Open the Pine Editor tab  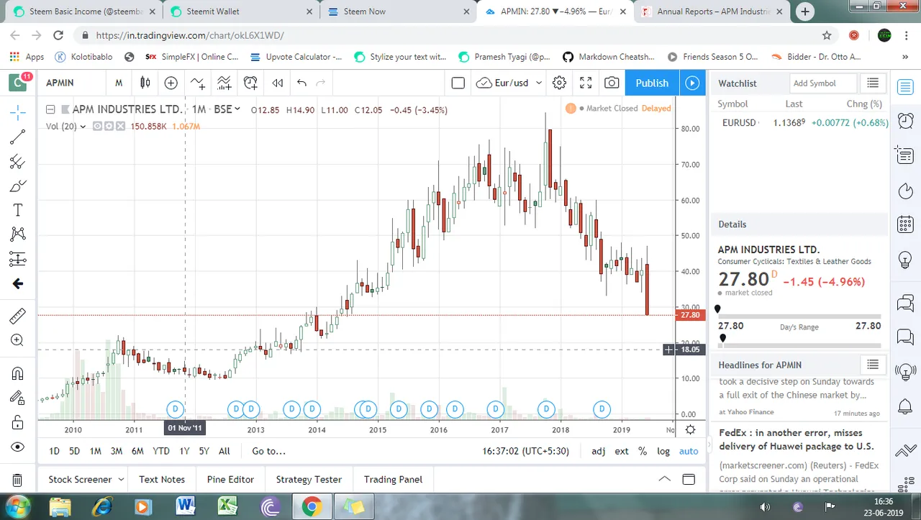(x=230, y=479)
